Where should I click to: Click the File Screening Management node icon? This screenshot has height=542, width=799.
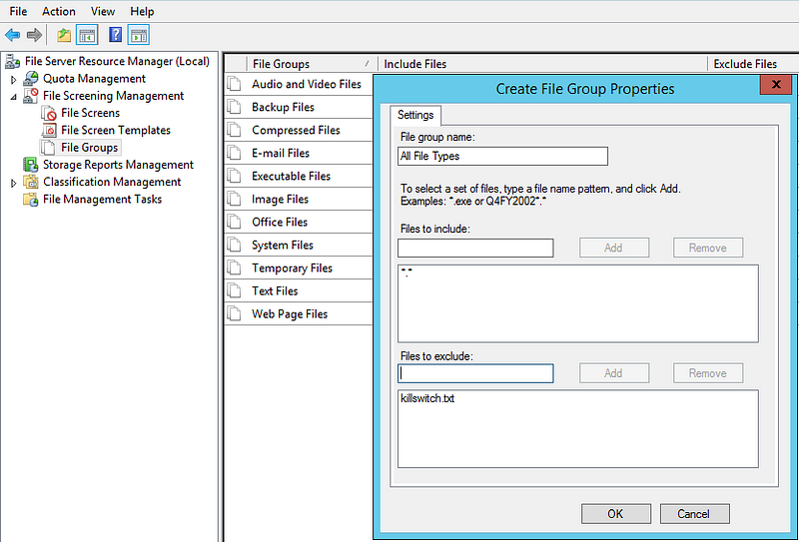click(31, 96)
